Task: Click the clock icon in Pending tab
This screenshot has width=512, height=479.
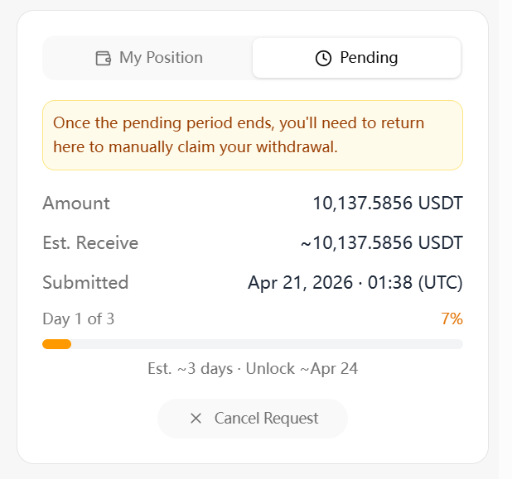Action: pyautogui.click(x=323, y=58)
